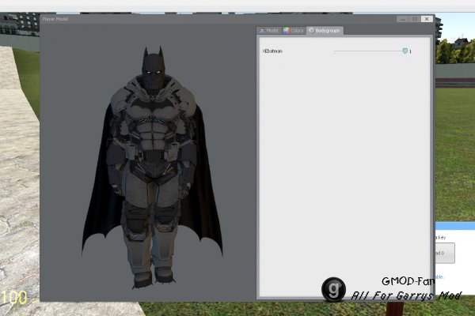Click the Ebatman bodygroup label
The image size is (475, 316).
click(x=272, y=51)
